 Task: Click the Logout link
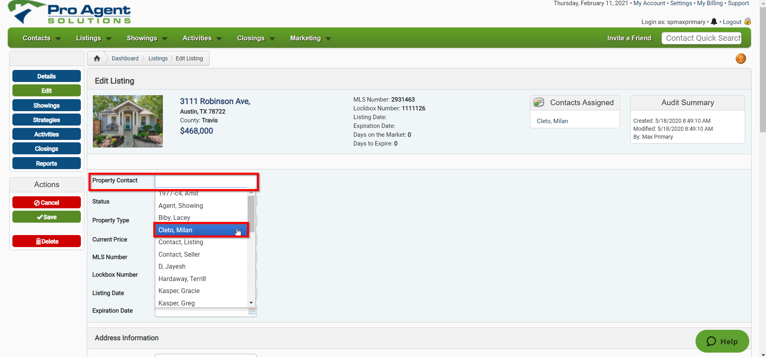click(732, 22)
